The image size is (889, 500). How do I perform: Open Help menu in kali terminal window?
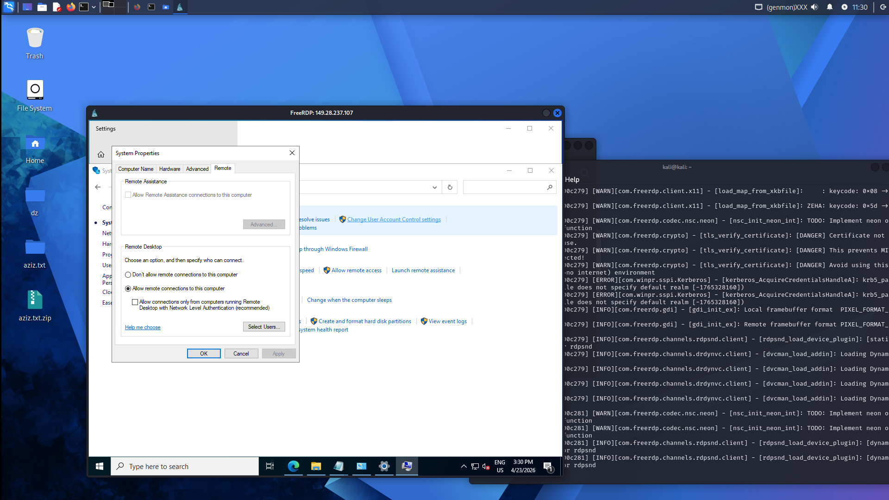pos(572,180)
